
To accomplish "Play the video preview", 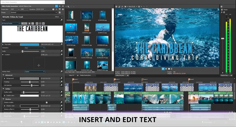I will pos(163,69).
